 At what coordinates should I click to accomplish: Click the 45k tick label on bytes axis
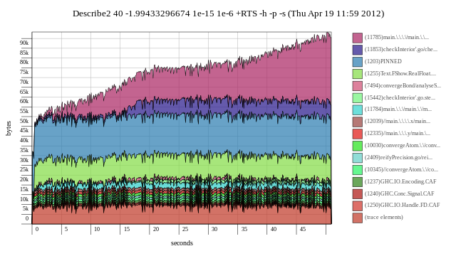[x=24, y=130]
